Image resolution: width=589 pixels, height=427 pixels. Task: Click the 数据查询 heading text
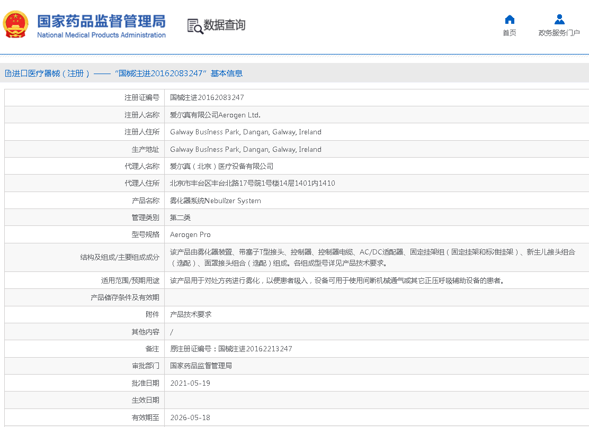click(x=225, y=25)
